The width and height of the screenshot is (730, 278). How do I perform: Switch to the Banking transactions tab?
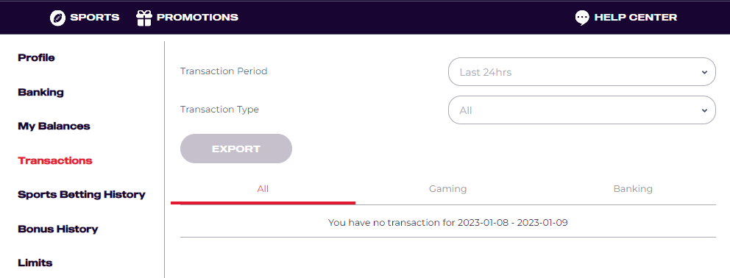pyautogui.click(x=633, y=188)
